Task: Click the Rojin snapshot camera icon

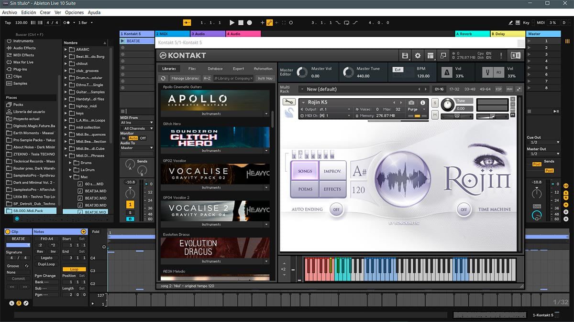Action: (411, 103)
